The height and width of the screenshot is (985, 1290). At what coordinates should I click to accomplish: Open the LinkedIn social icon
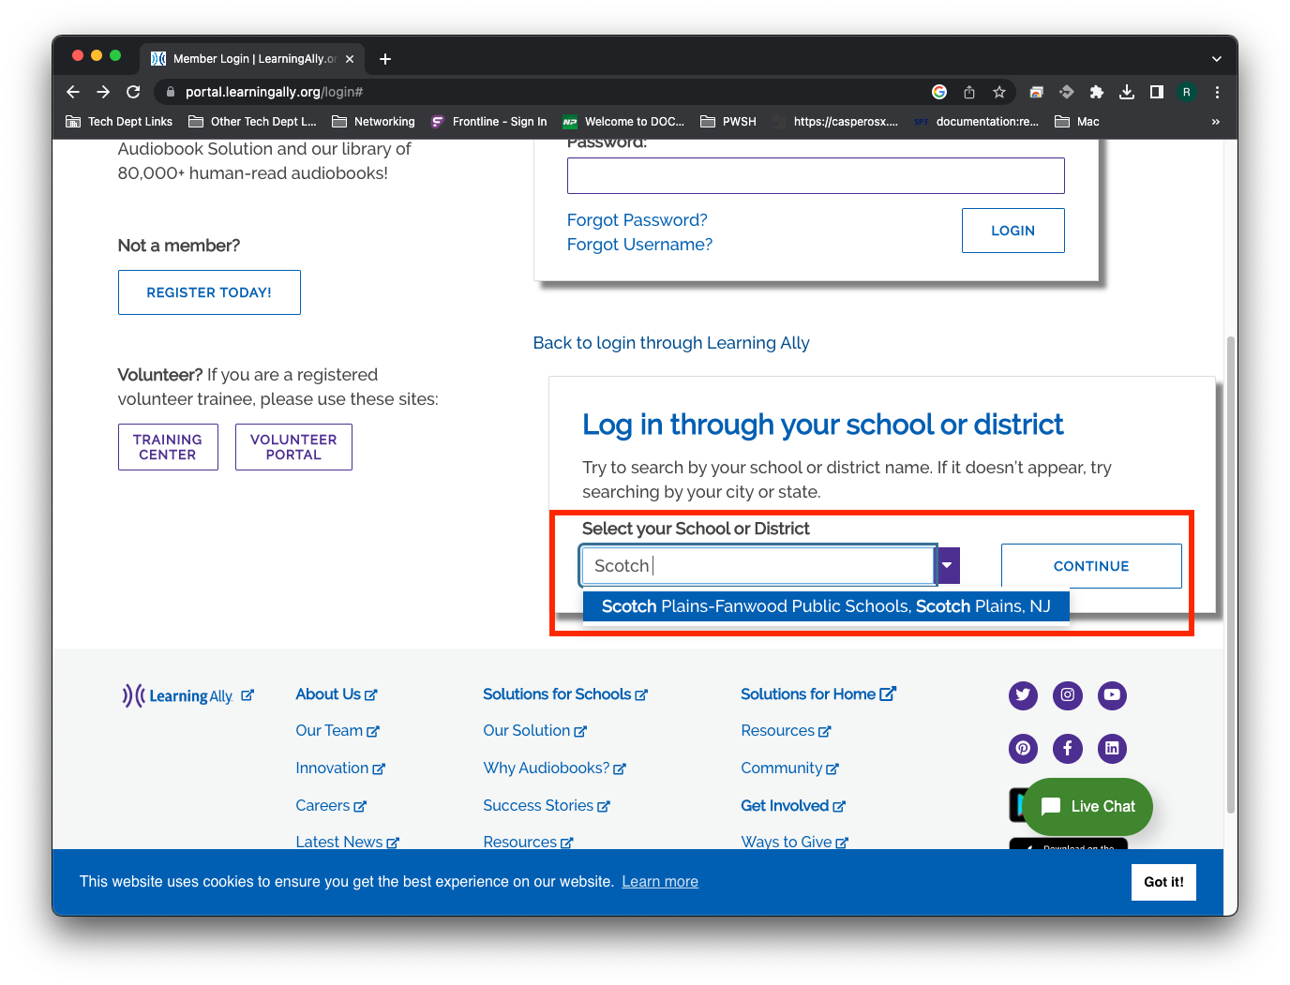[1112, 748]
